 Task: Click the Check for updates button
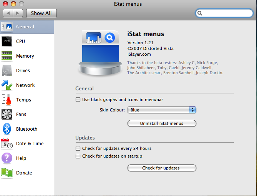tap(162, 168)
